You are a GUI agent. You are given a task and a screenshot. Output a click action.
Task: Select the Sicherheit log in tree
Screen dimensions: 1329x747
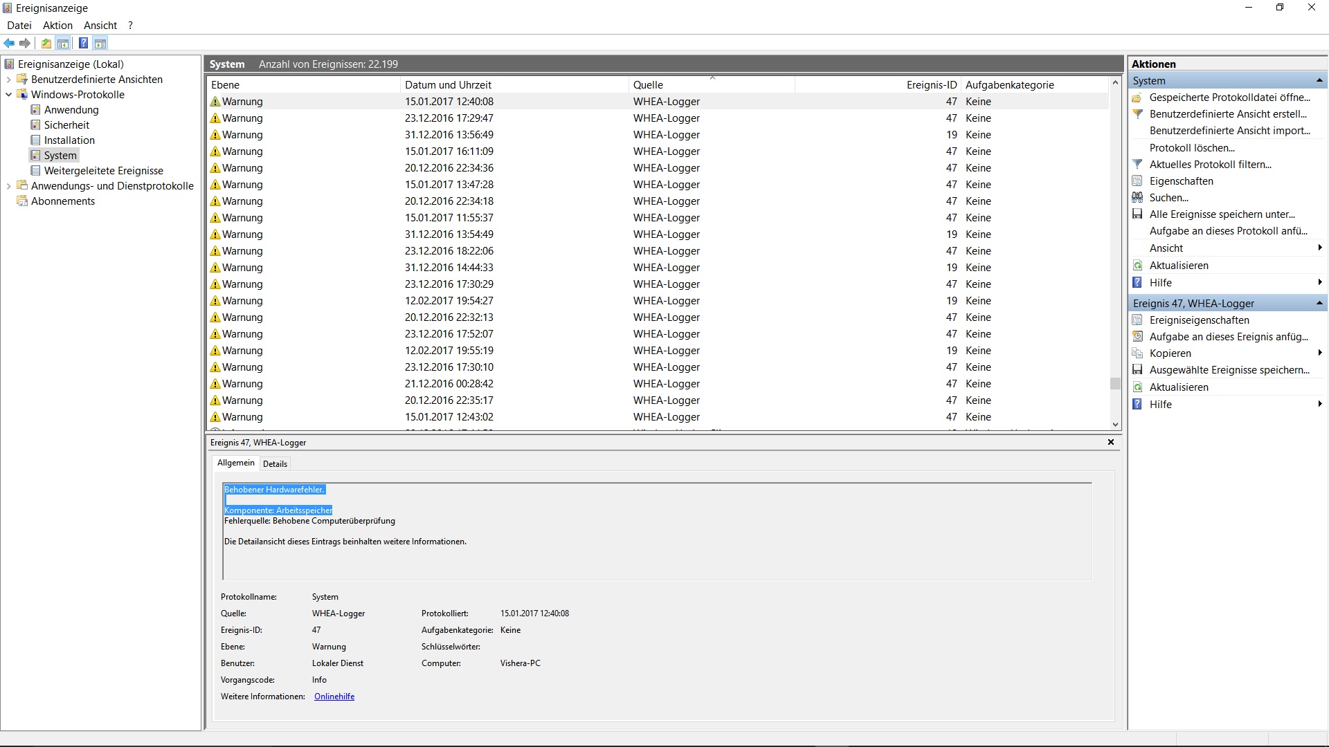coord(66,125)
